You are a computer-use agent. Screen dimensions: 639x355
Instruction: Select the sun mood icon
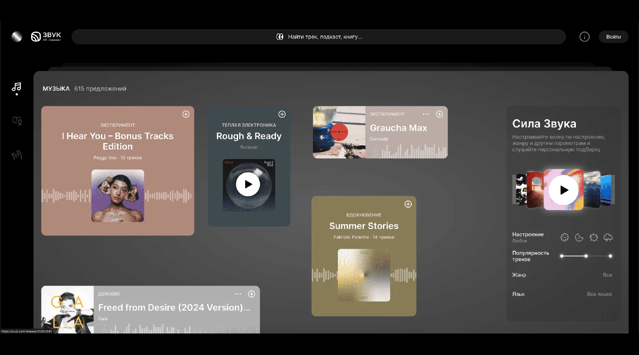click(594, 238)
